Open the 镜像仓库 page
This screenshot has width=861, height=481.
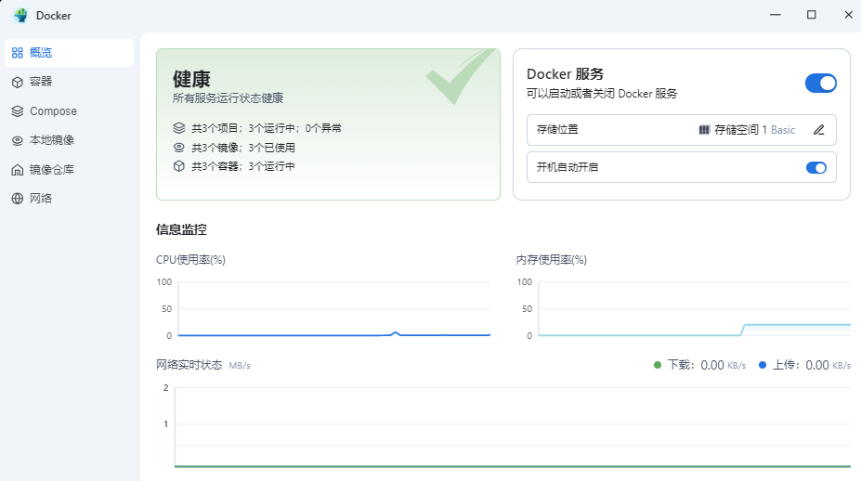69,170
